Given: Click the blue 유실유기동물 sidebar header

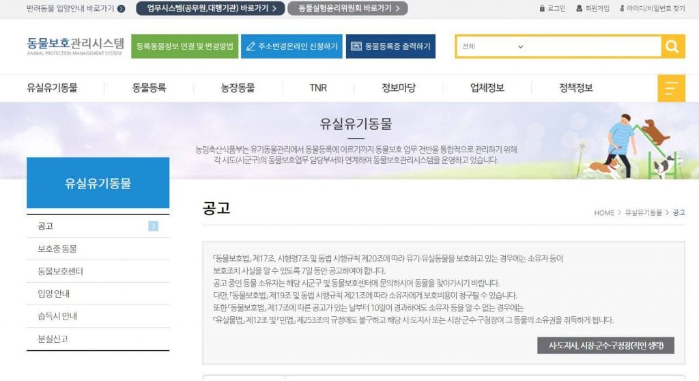Looking at the screenshot, I should pos(98,182).
